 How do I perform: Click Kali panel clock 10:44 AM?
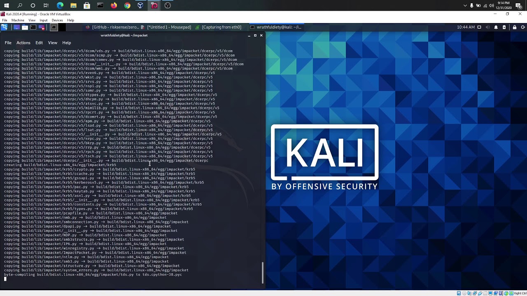point(466,27)
